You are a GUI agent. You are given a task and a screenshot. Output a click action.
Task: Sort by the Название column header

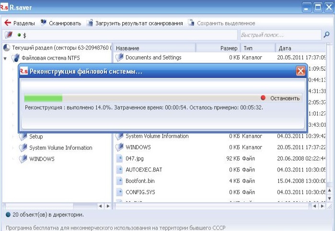[x=154, y=48]
